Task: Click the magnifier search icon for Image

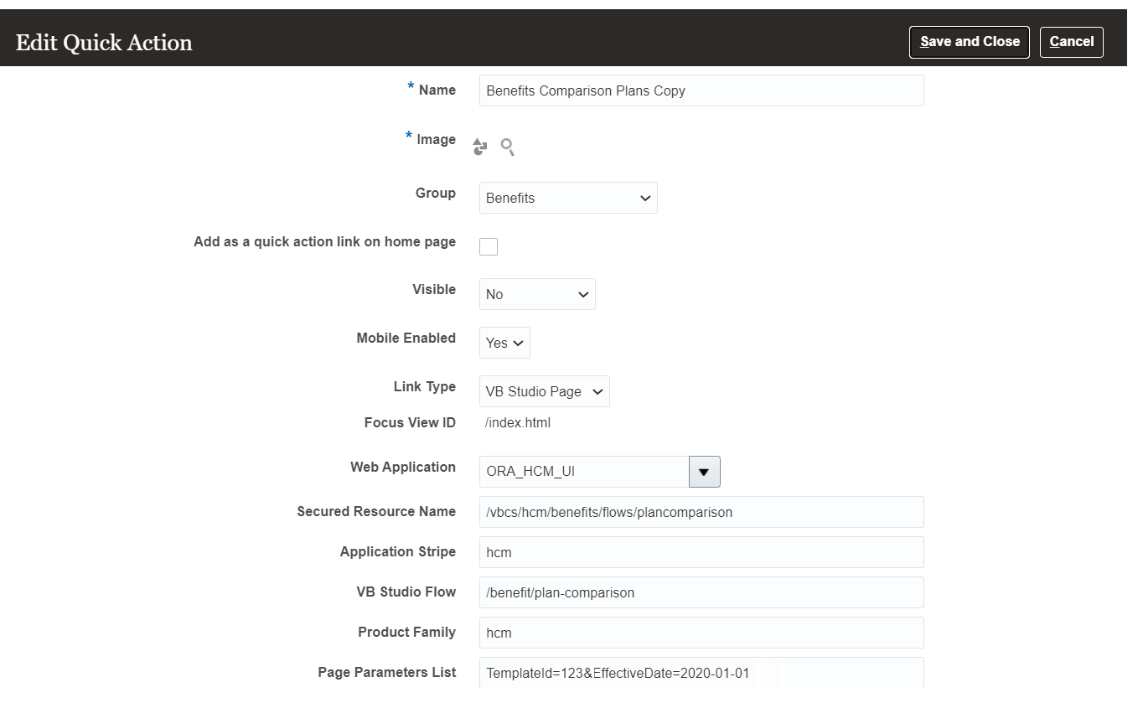Action: pos(507,147)
